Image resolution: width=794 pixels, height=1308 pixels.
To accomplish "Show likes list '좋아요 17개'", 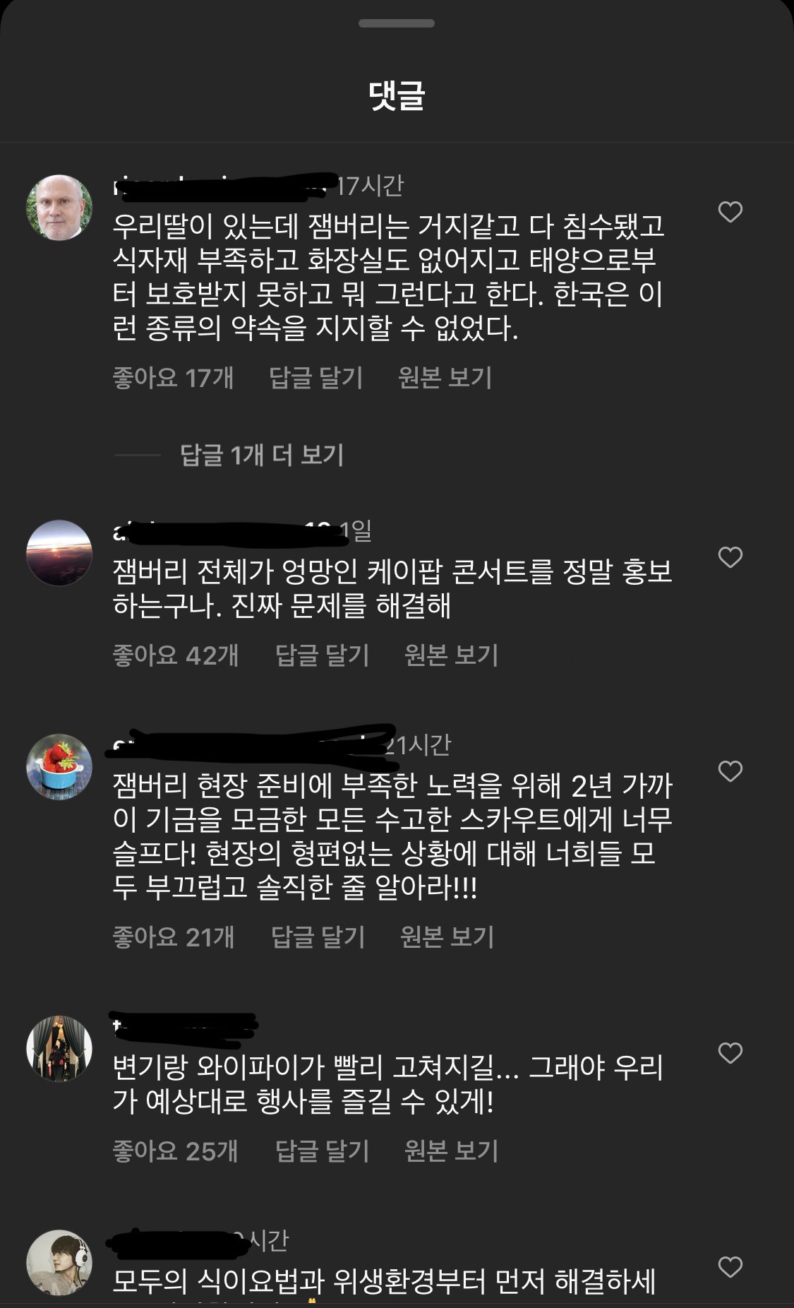I will point(174,377).
